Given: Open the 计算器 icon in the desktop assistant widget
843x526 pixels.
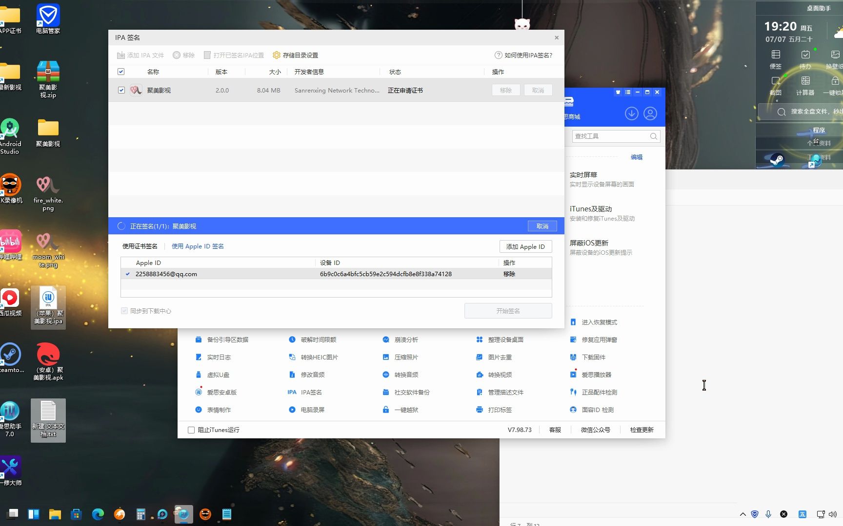Looking at the screenshot, I should pyautogui.click(x=805, y=86).
